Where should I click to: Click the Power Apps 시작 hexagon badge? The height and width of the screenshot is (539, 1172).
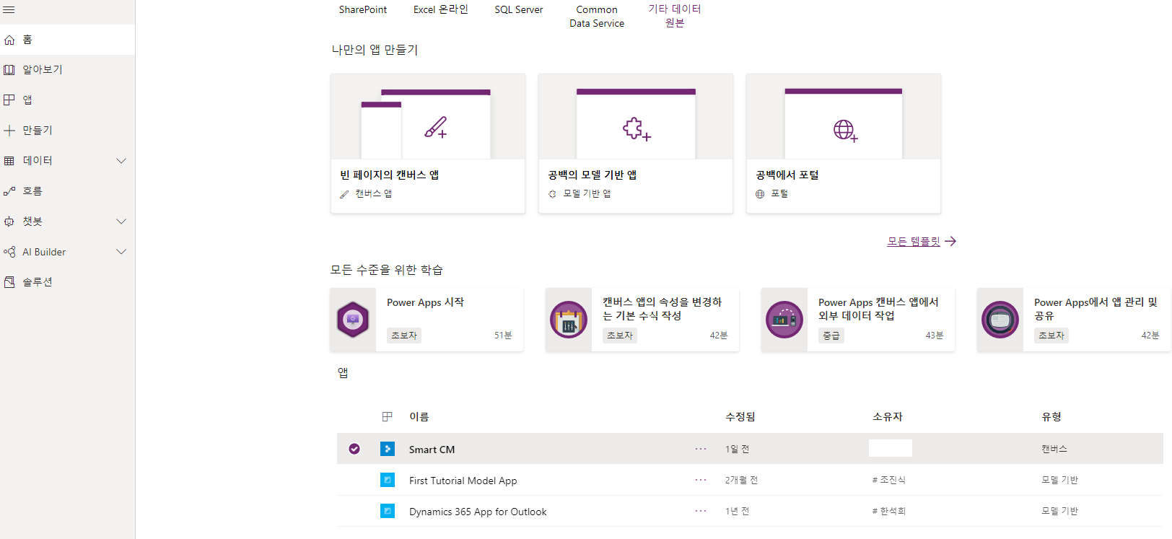(x=353, y=320)
